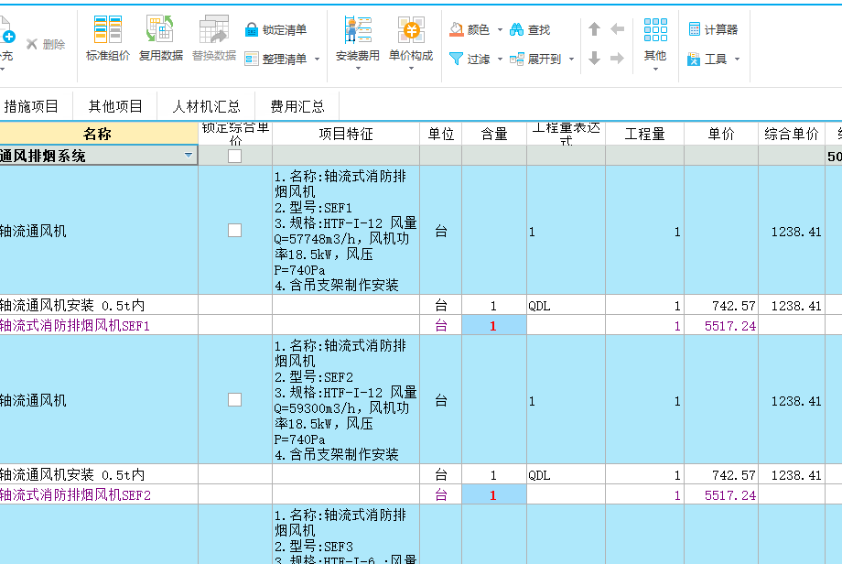Click unit price 5517.24 in SEF1 row
Image resolution: width=842 pixels, height=564 pixels.
coord(729,326)
